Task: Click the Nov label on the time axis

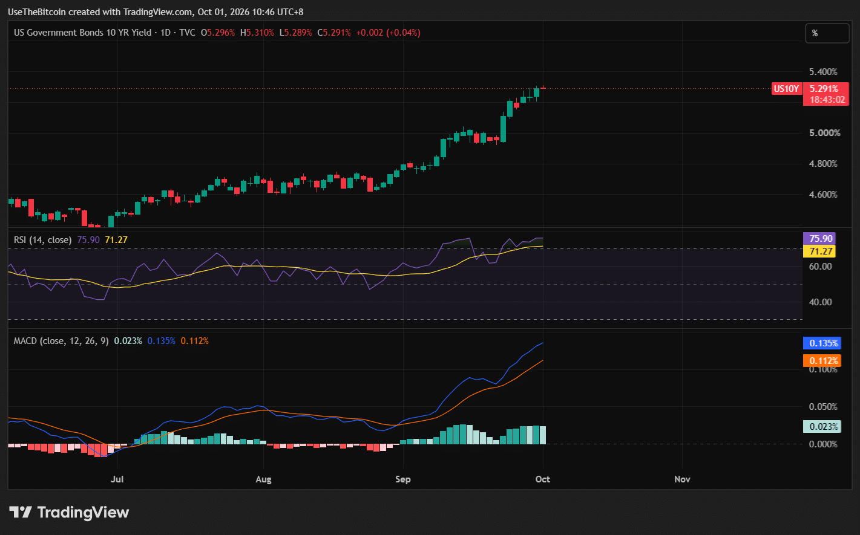Action: coord(682,479)
